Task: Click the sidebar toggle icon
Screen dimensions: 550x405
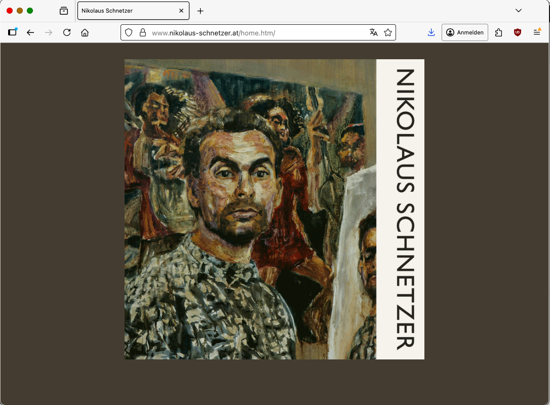Action: pyautogui.click(x=13, y=32)
